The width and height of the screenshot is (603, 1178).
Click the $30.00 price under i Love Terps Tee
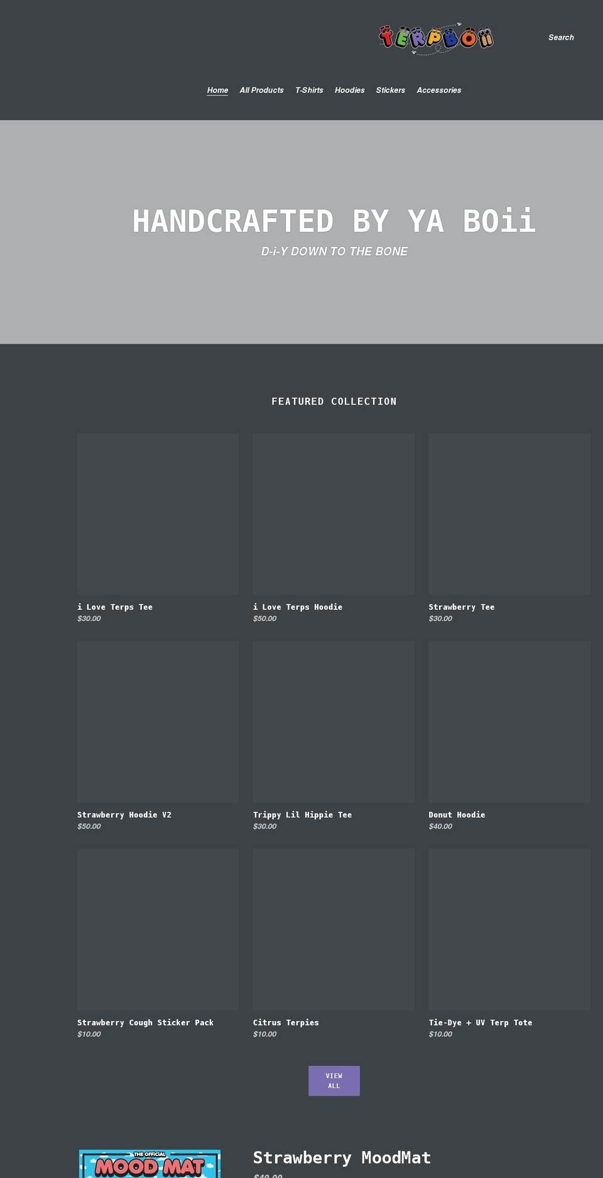coord(89,619)
